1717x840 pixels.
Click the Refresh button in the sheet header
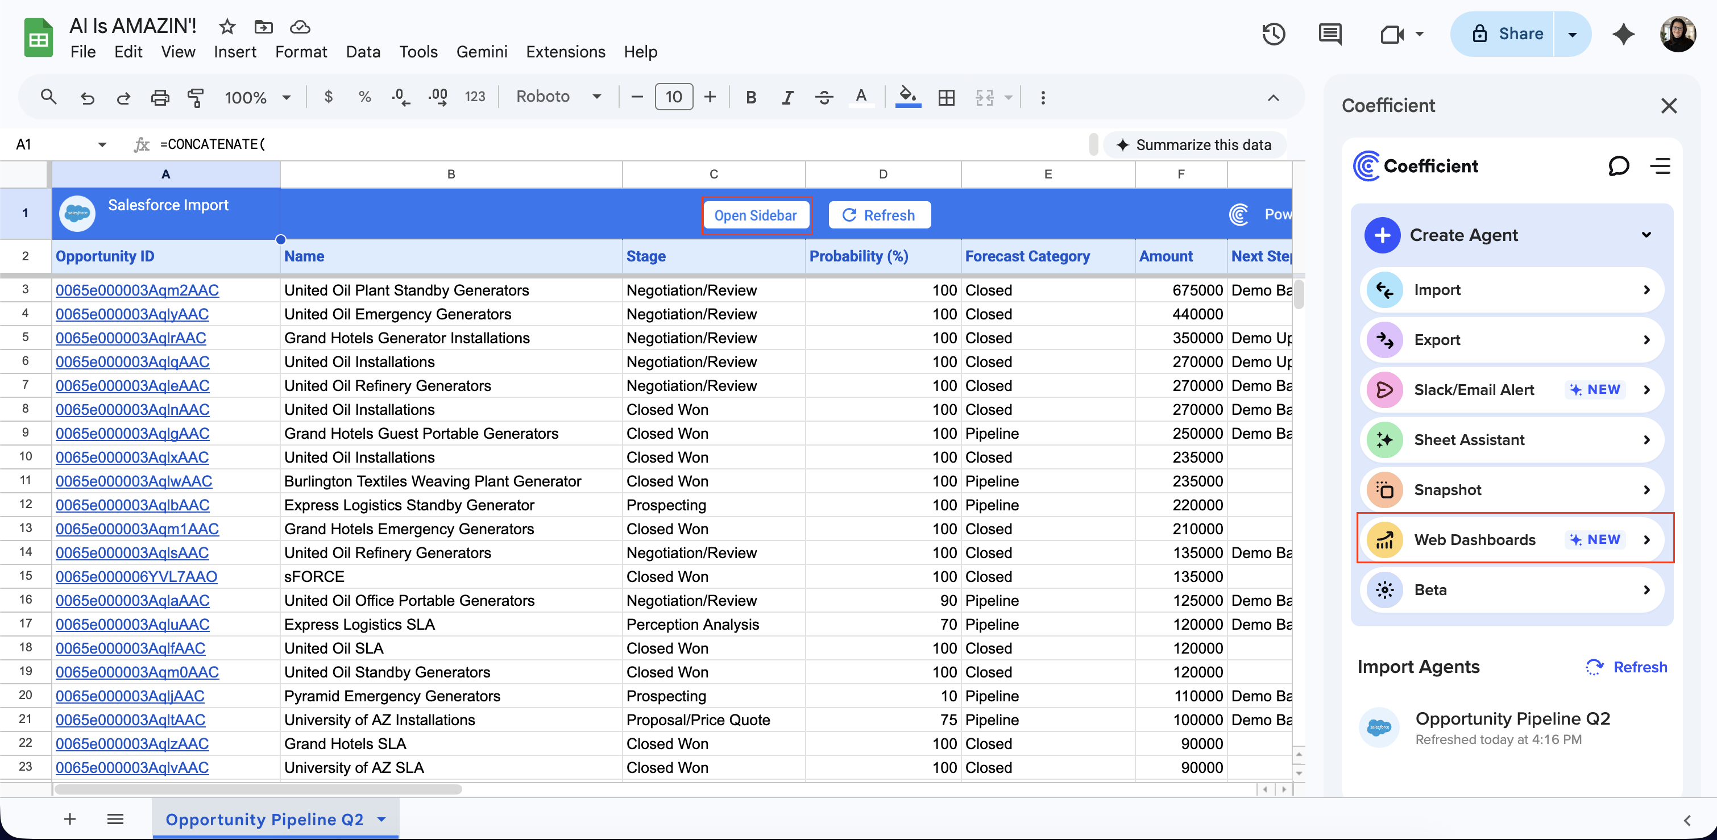tap(879, 215)
